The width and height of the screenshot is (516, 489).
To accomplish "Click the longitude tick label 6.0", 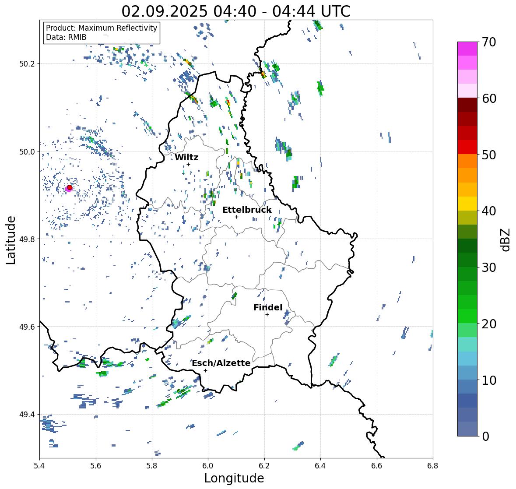I will pos(208,466).
